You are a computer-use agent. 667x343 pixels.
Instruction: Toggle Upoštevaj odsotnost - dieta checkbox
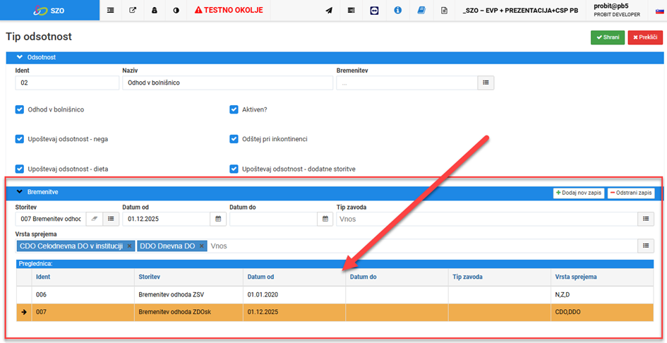point(19,169)
